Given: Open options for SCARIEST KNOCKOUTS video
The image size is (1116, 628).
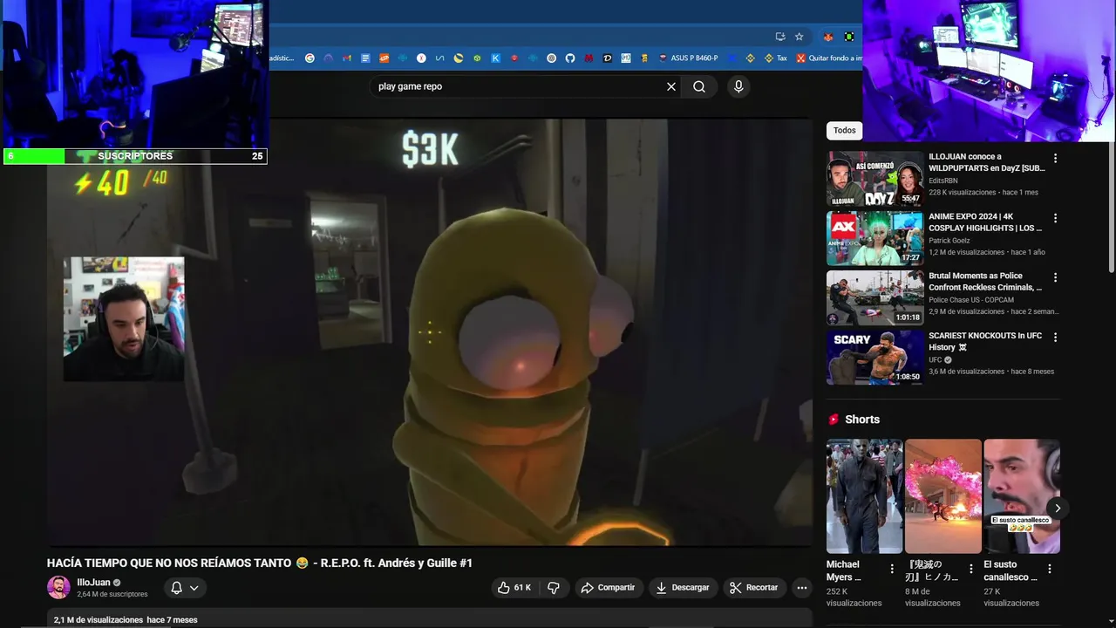Looking at the screenshot, I should (x=1055, y=337).
